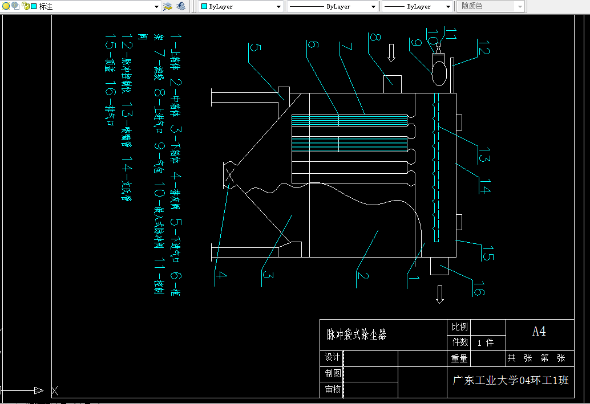The height and width of the screenshot is (404, 590).
Task: Open the ByLayer color control dropdown
Action: (x=278, y=6)
